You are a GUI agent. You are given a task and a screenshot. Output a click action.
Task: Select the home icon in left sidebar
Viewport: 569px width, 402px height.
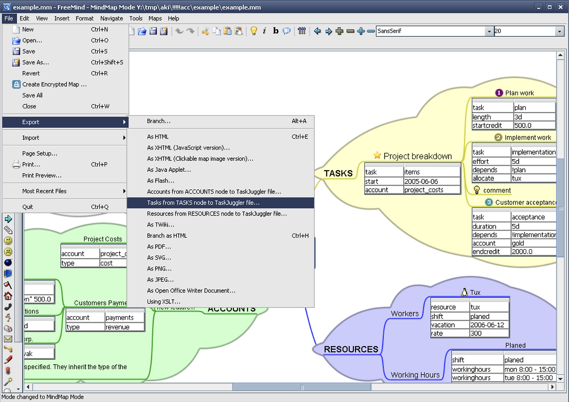click(8, 296)
